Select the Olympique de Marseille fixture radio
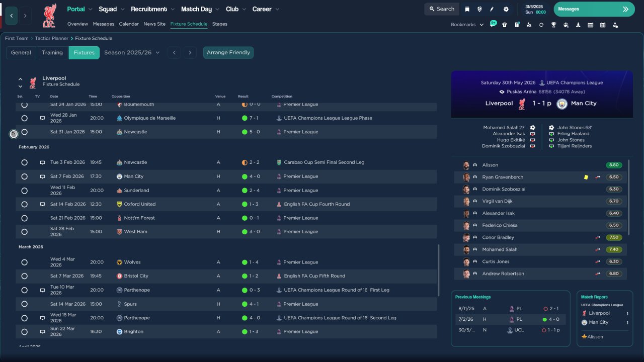Image resolution: width=644 pixels, height=362 pixels. 24,118
